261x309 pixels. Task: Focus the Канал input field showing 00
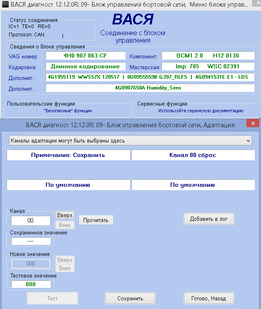(31, 220)
